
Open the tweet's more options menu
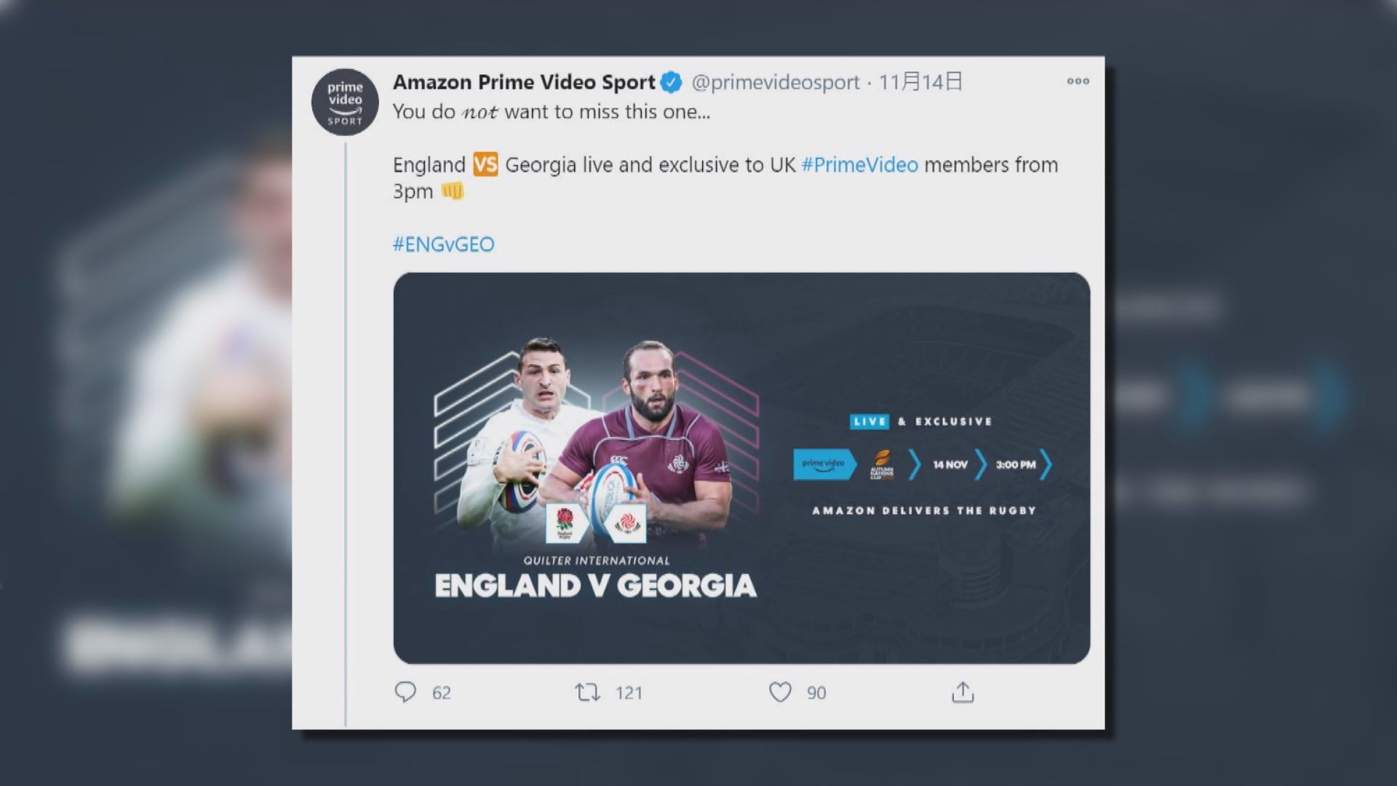[x=1078, y=81]
